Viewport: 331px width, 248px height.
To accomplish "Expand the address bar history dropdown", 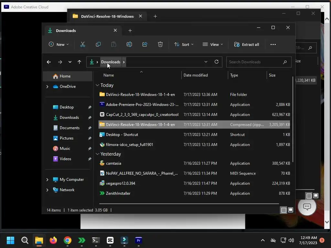I will click(x=206, y=62).
